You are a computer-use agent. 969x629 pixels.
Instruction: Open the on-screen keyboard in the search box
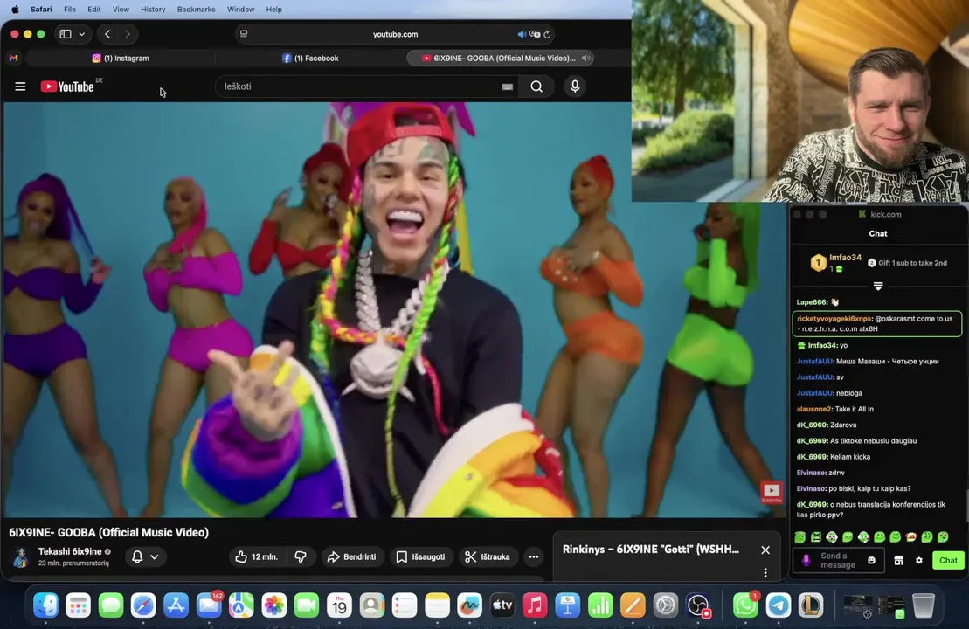[508, 86]
